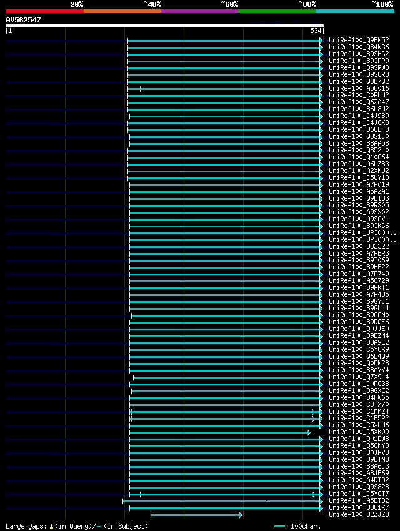Viewport: 400px width, 531px height.
Task: Go to UniRef100_B9HE22 entry
Action: 359,267
